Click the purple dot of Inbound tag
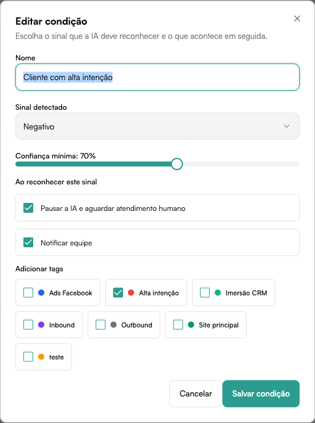315x423 pixels. point(41,325)
